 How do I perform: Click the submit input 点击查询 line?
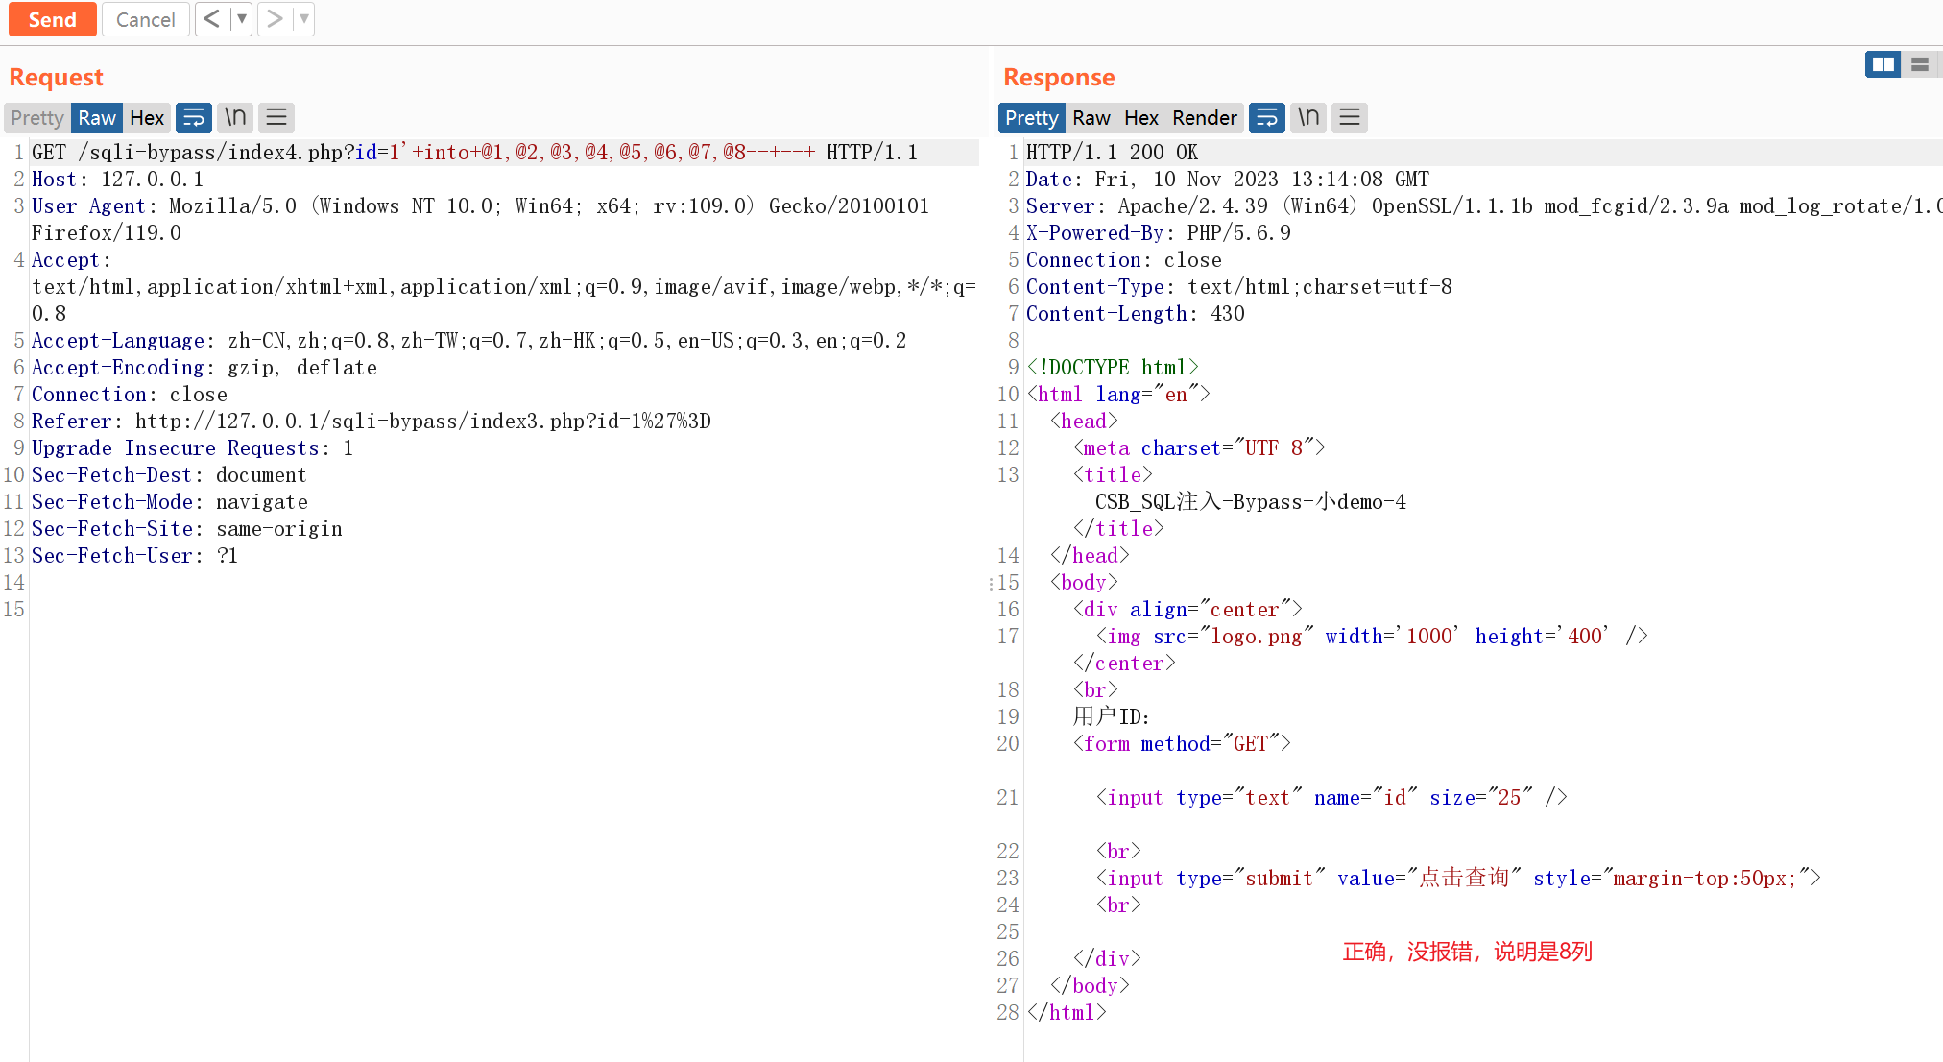1457,878
